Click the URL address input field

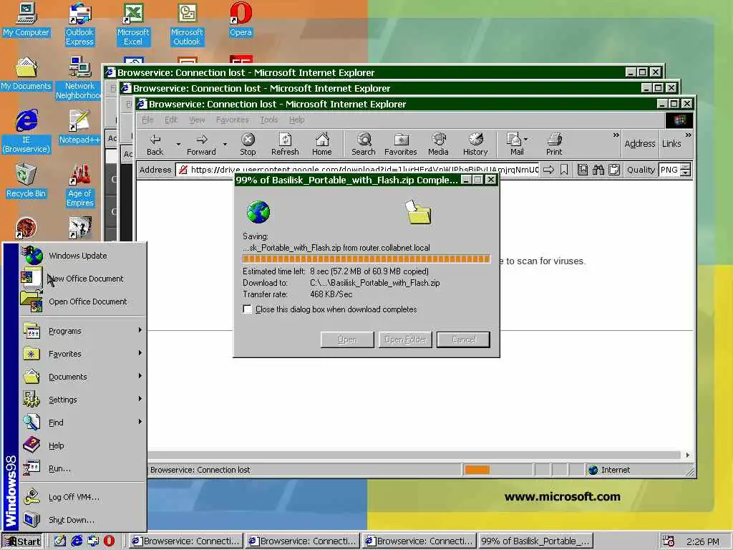tap(358, 170)
